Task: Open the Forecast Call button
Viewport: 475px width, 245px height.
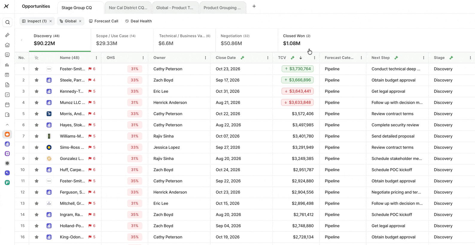Action: (103, 21)
